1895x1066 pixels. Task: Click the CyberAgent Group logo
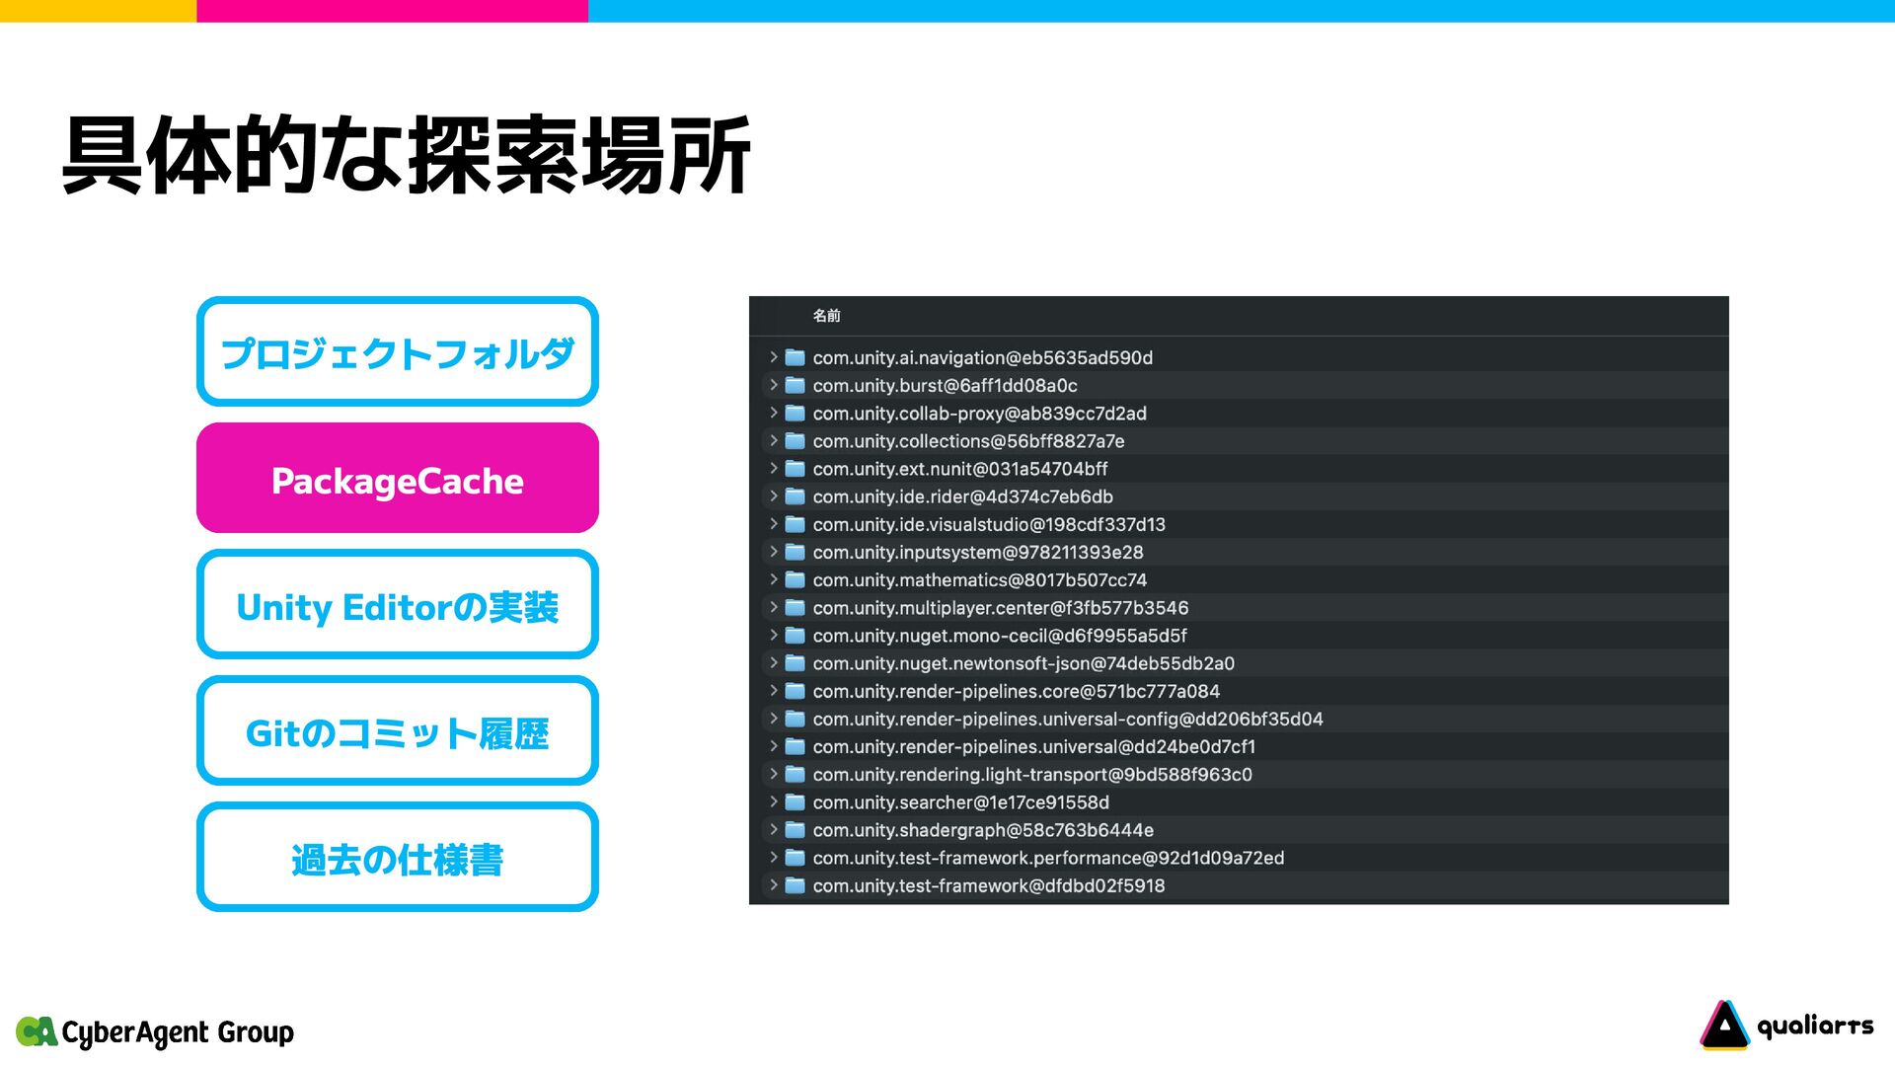pos(155,1031)
